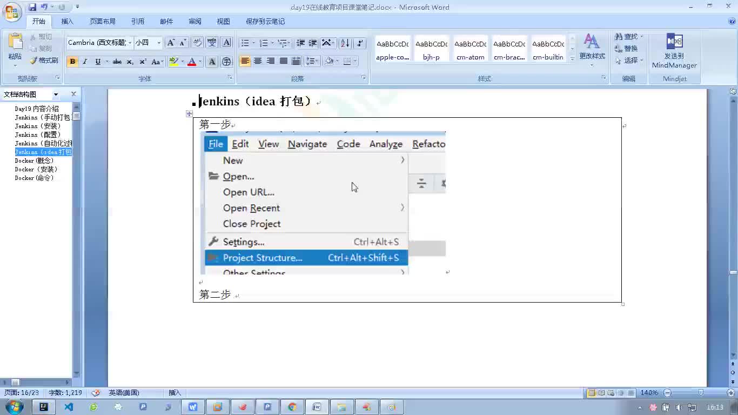738x415 pixels.
Task: Apply the red font color swatch
Action: 191,62
